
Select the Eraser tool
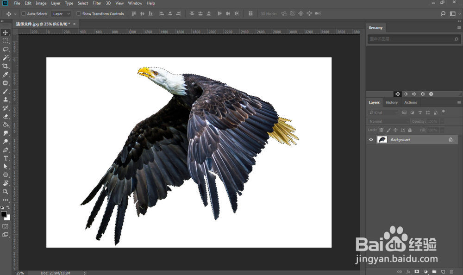click(6, 116)
